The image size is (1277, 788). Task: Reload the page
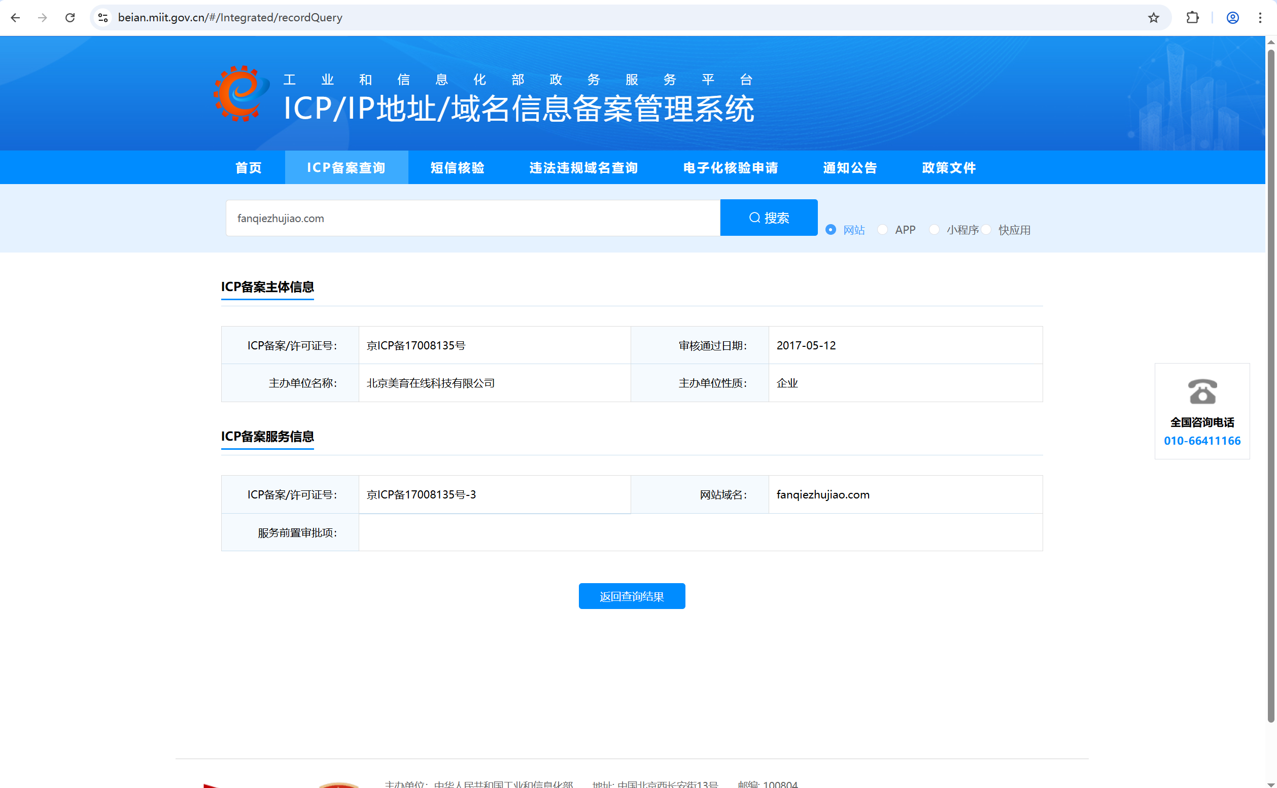70,18
